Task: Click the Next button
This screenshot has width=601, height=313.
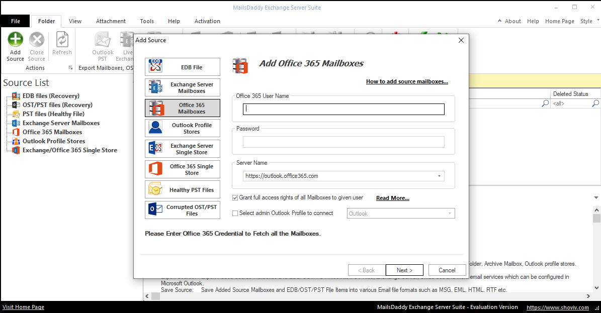Action: (x=404, y=270)
